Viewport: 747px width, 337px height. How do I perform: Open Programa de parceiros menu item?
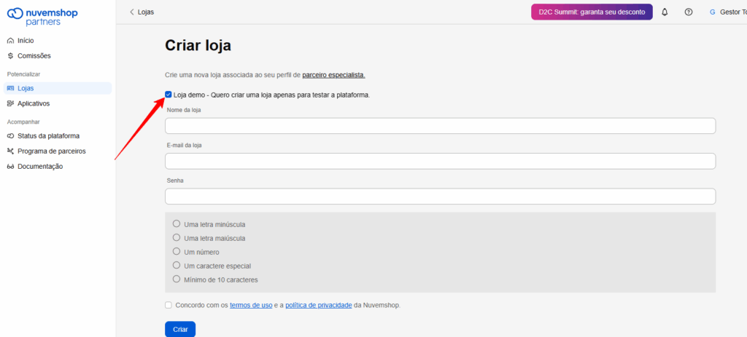click(x=51, y=151)
